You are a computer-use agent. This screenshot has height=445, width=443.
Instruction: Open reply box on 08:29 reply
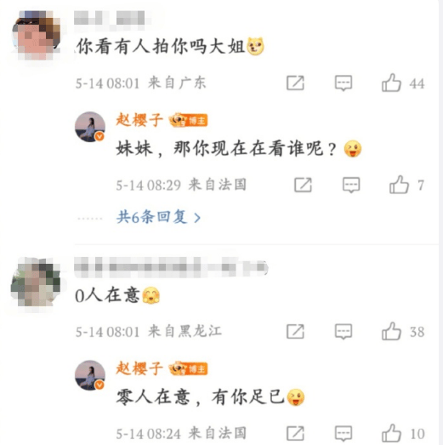click(x=351, y=185)
